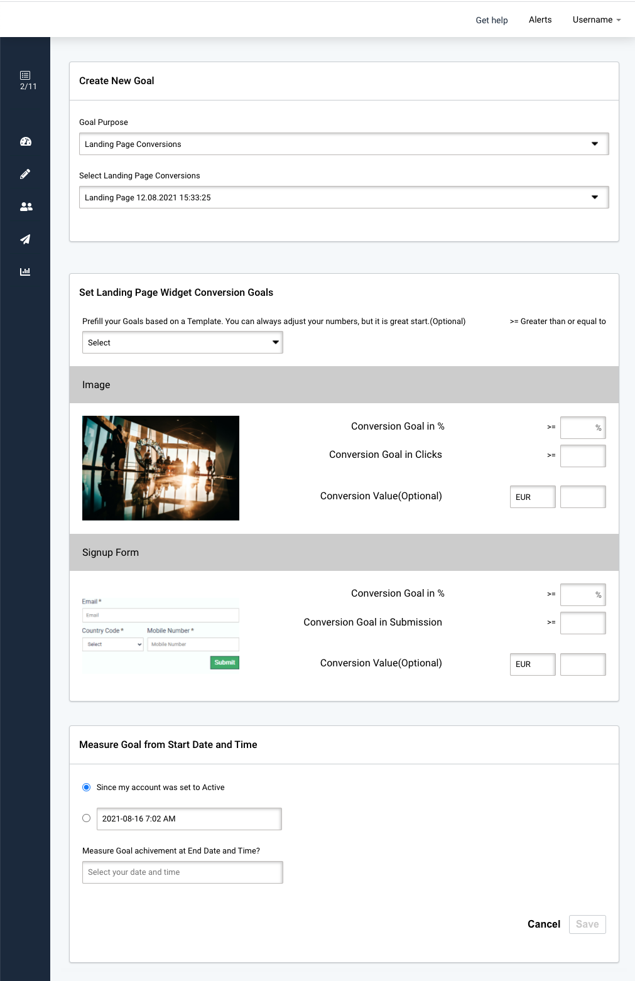The image size is (635, 981).
Task: Click the paper plane send icon in the sidebar
Action: 25,239
